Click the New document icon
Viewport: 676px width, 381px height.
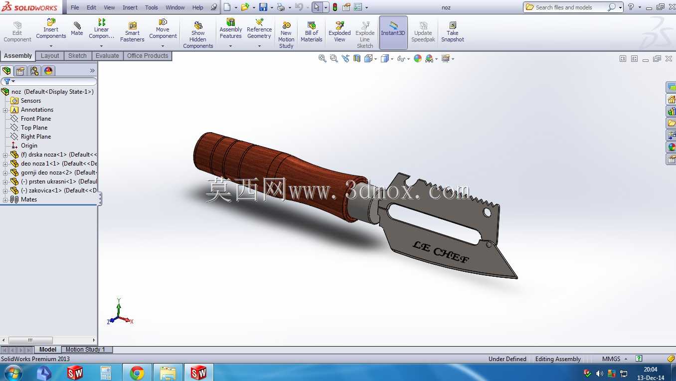point(227,7)
